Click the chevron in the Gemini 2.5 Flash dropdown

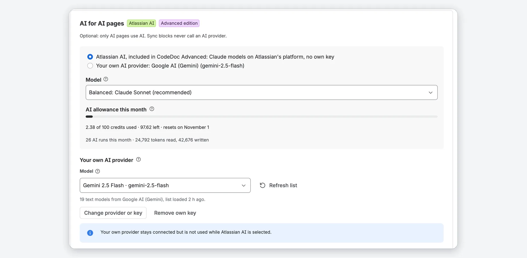[243, 185]
